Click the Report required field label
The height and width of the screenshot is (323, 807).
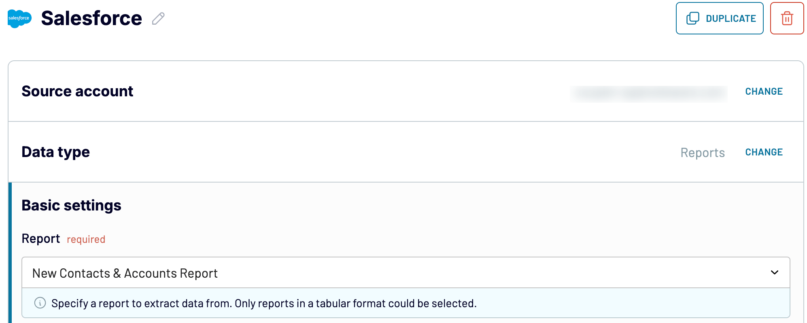41,239
